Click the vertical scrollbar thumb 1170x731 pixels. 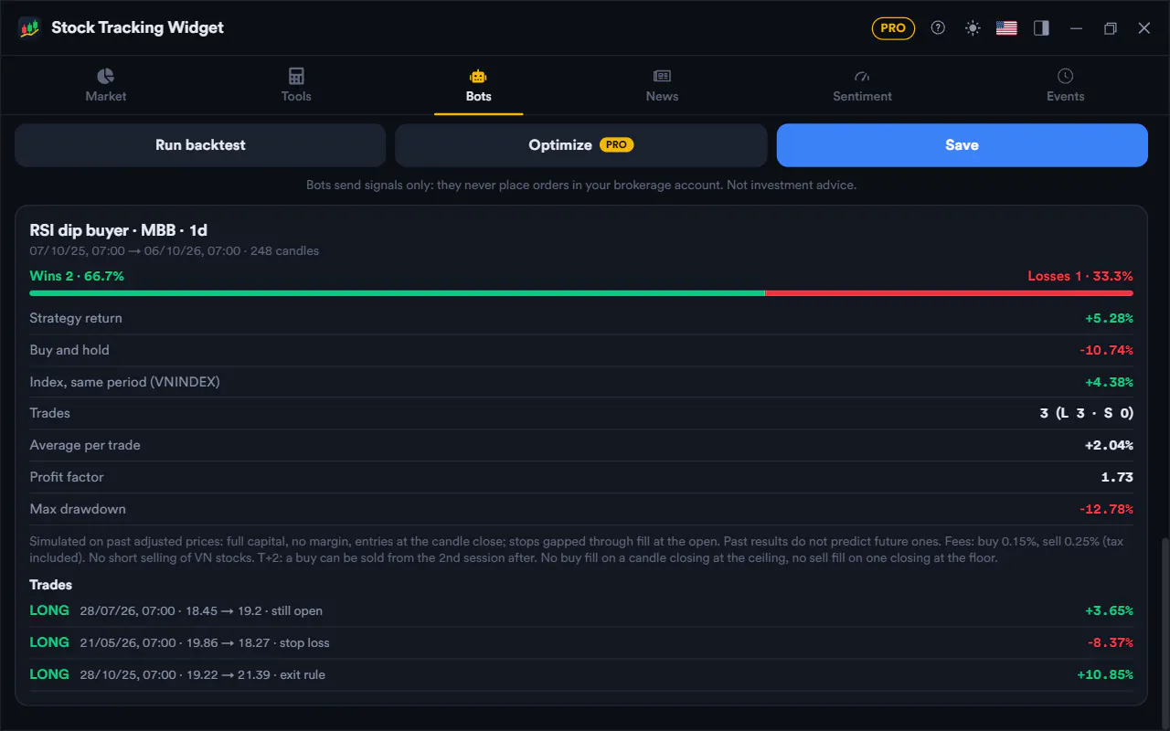pyautogui.click(x=1165, y=632)
